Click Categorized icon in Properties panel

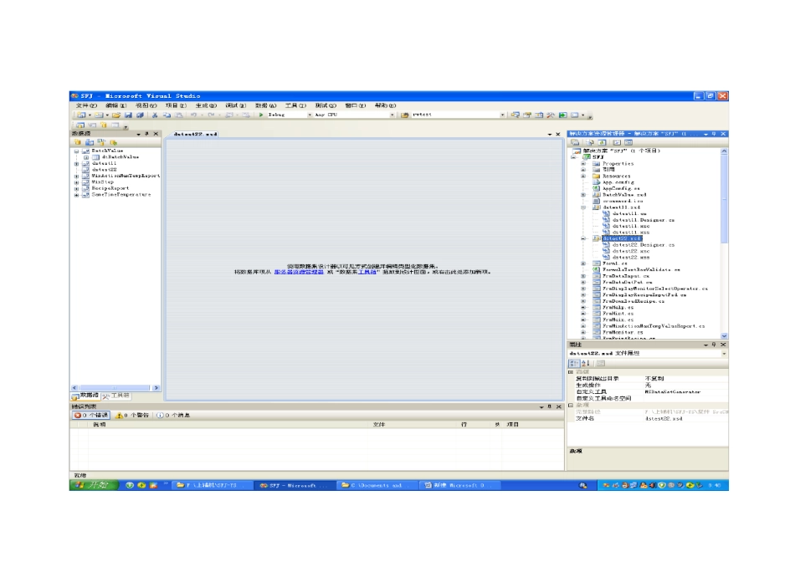[574, 363]
